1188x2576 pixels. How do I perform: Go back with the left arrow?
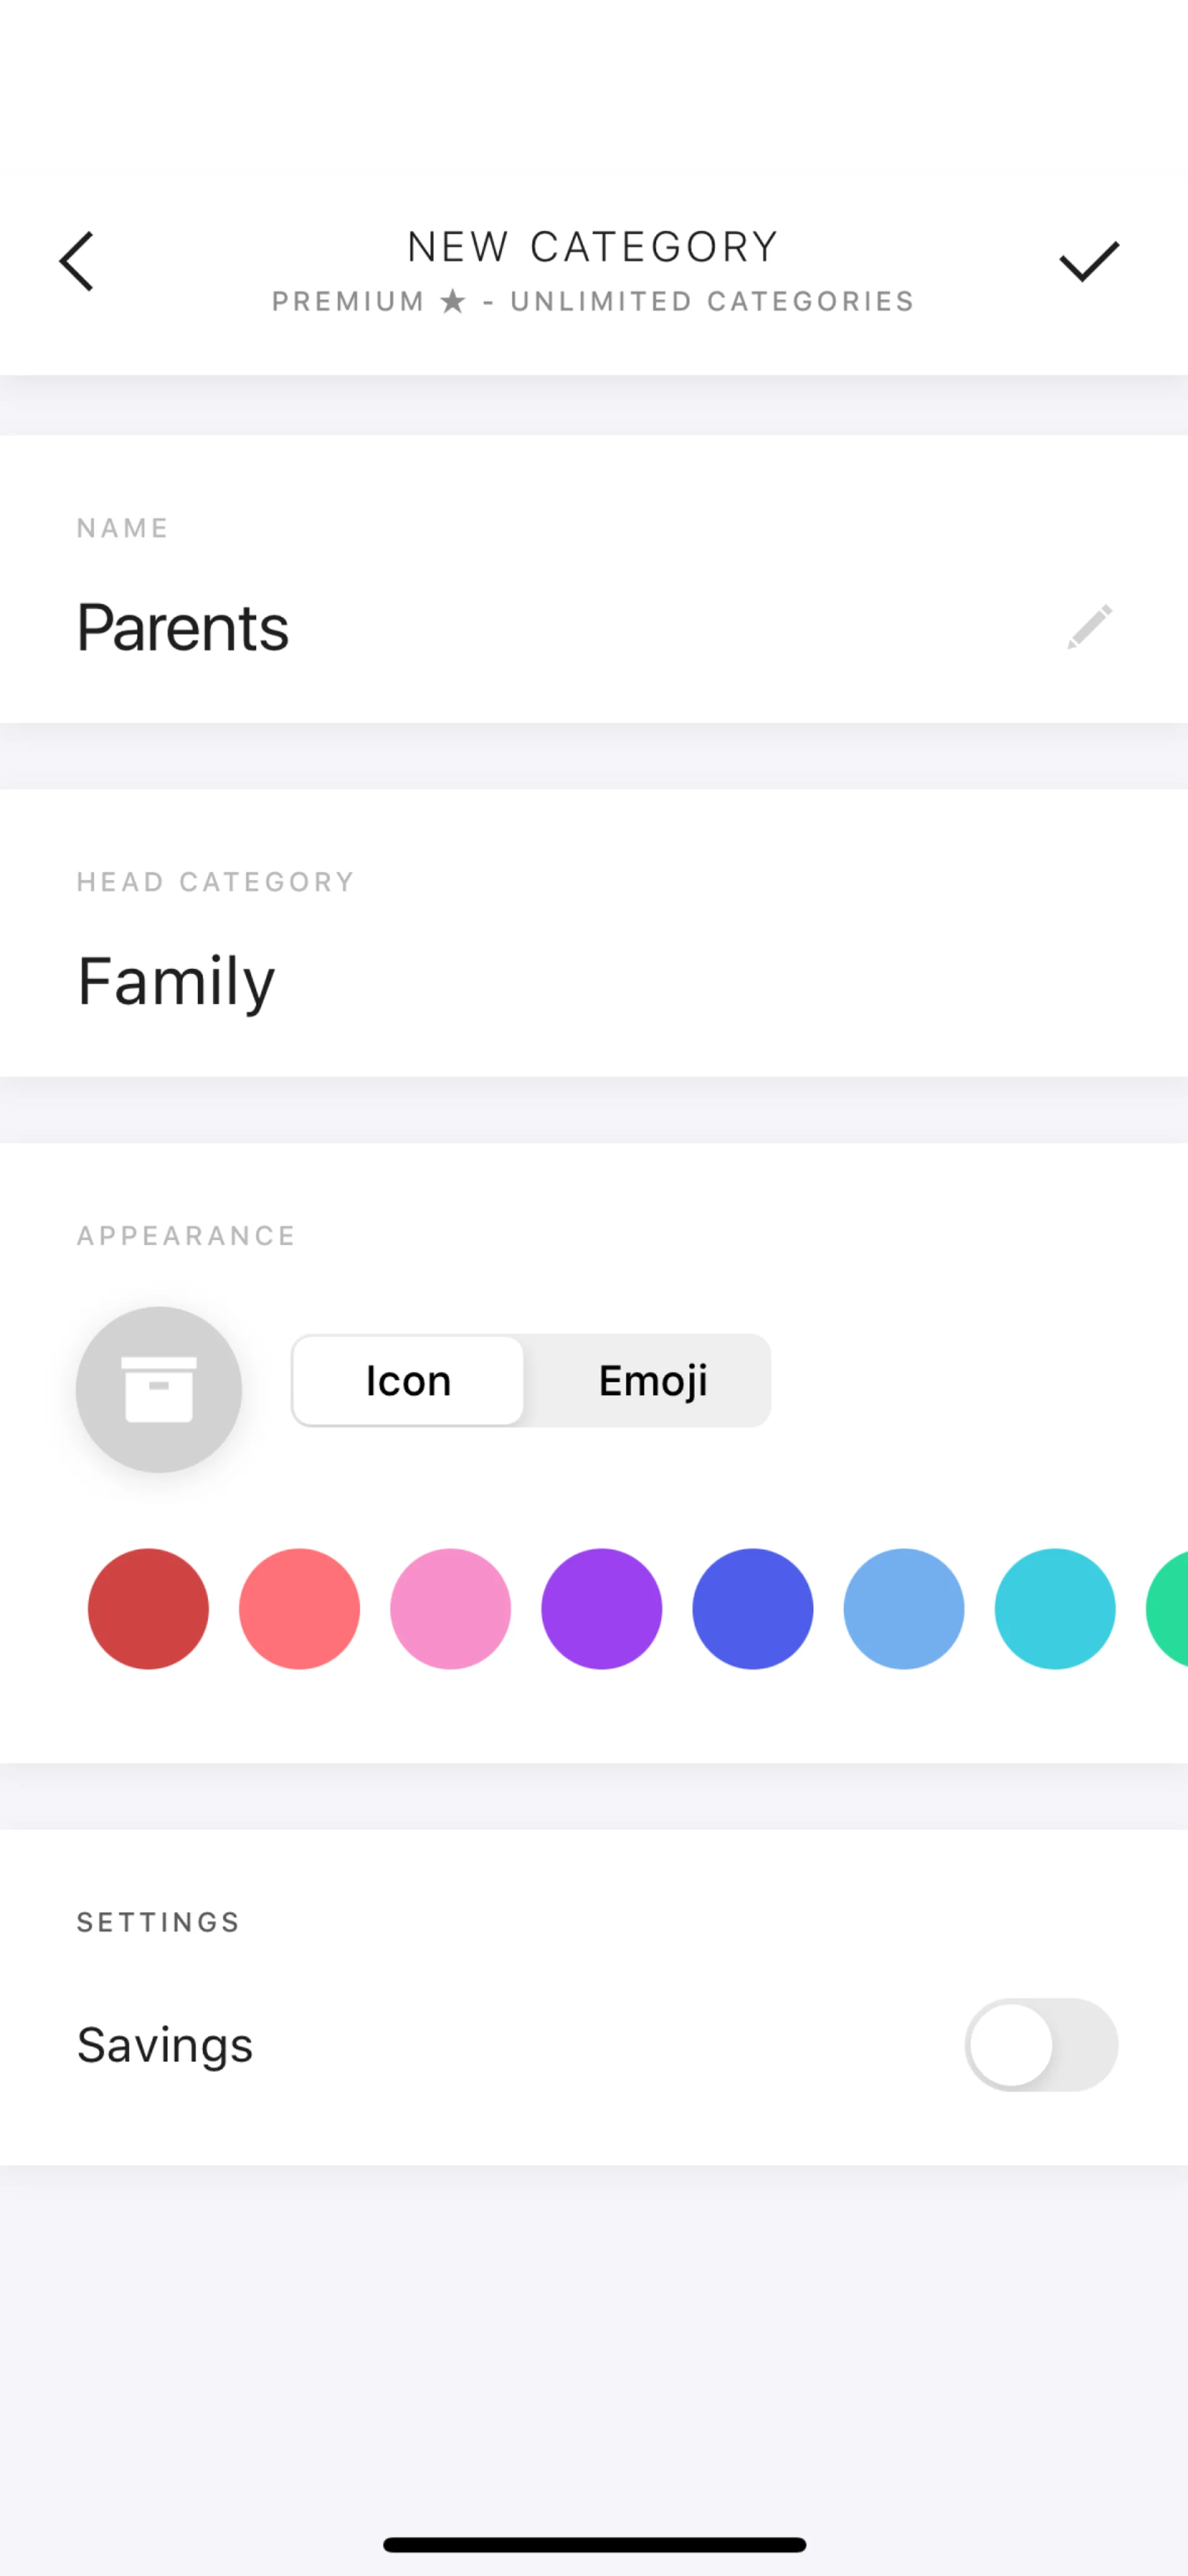[77, 261]
